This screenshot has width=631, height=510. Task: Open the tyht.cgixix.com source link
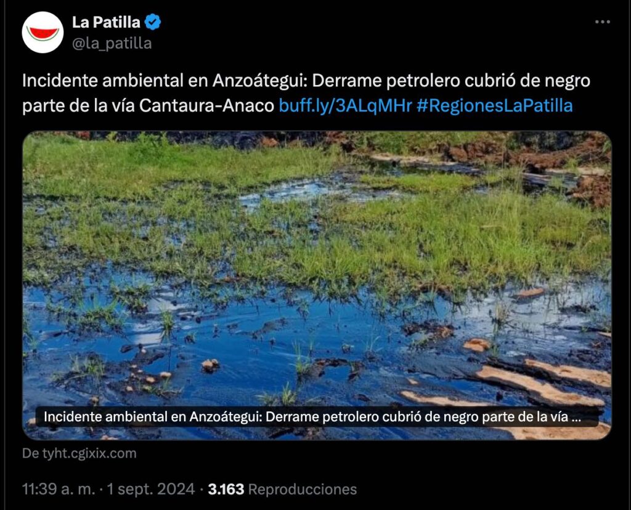(89, 453)
